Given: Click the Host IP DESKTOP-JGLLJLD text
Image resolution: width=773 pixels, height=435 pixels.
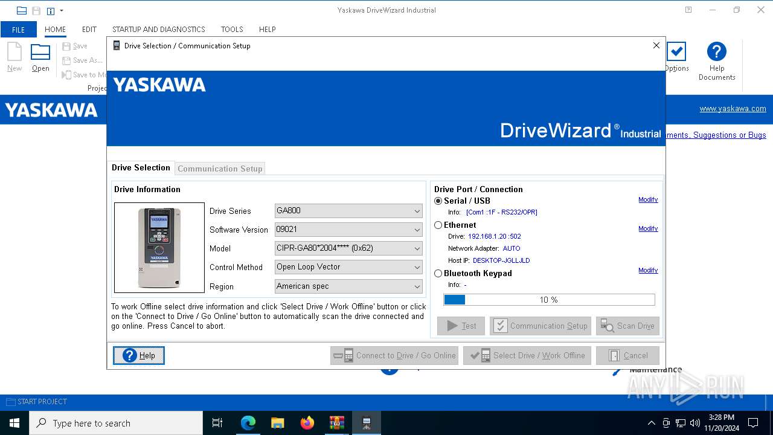Looking at the screenshot, I should click(501, 261).
